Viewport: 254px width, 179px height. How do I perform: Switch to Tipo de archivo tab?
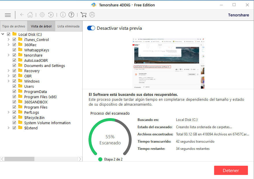click(x=14, y=26)
